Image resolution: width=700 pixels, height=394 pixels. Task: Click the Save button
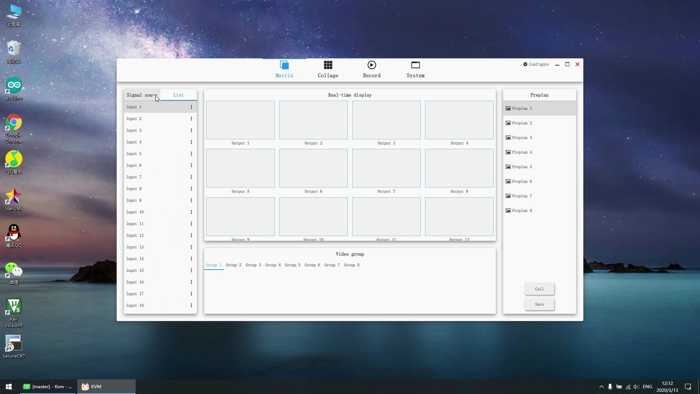coord(539,304)
